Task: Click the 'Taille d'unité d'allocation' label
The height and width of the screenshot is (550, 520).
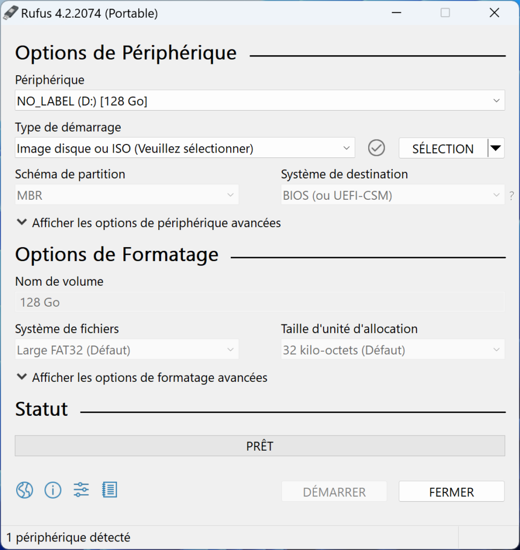Action: coord(349,329)
